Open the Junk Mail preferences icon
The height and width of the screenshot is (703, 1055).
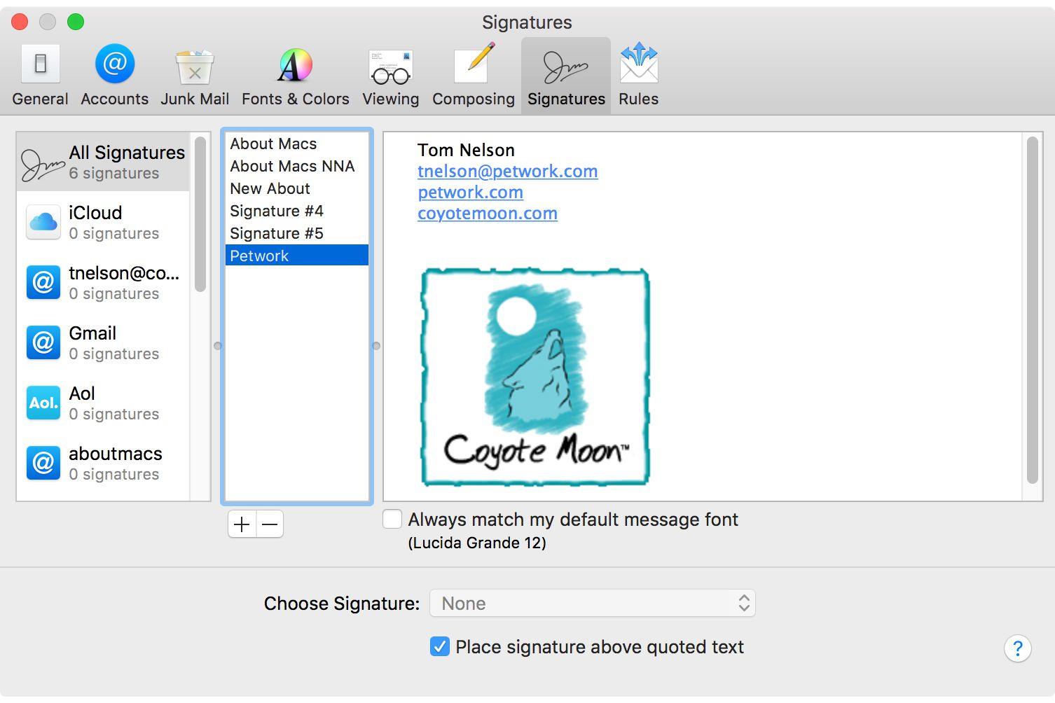tap(195, 67)
